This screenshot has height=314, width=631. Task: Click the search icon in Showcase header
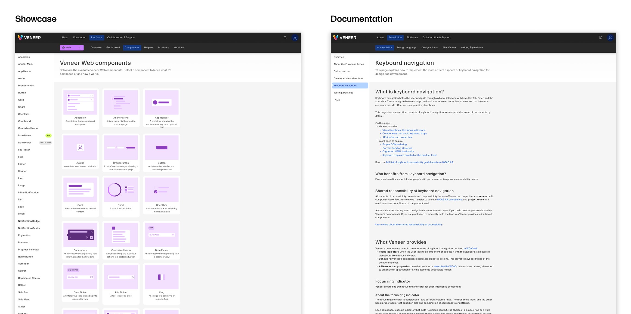[x=285, y=37]
